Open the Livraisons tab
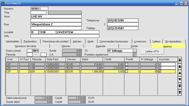This screenshot has height=106, width=189. pos(140,41)
